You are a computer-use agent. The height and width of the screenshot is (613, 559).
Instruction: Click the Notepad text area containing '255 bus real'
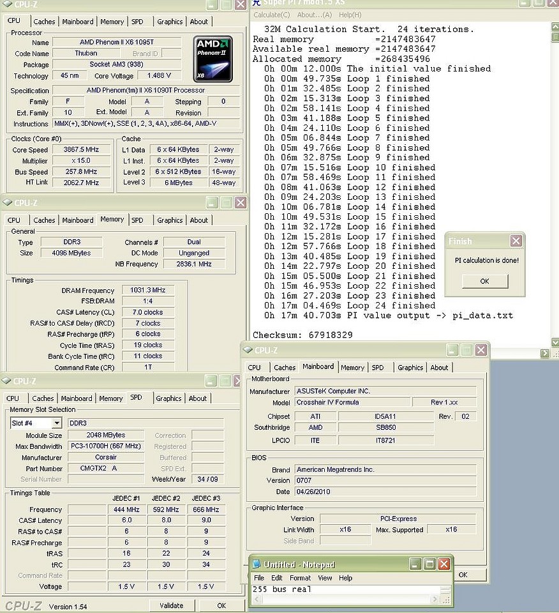[346, 589]
